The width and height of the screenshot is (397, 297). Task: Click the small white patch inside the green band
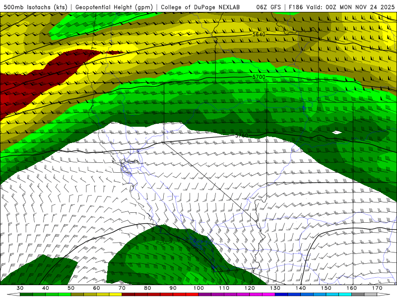pyautogui.click(x=337, y=132)
